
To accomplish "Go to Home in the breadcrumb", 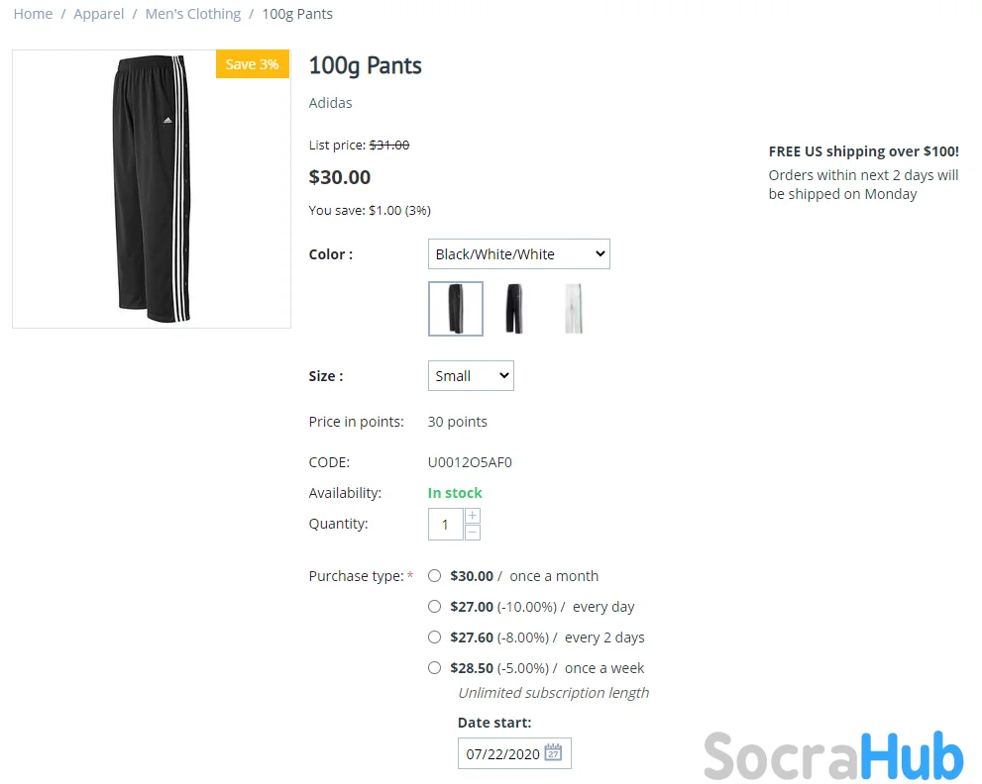I will tap(33, 14).
